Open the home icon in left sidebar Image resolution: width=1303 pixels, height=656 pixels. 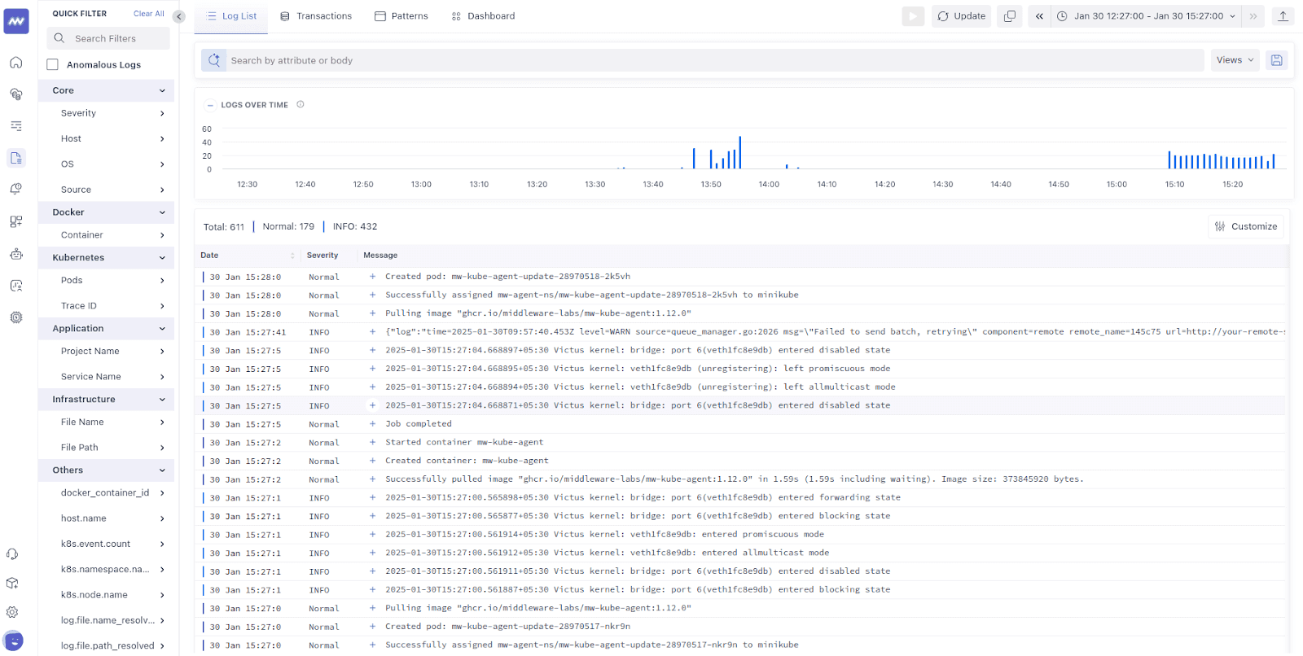(x=16, y=63)
